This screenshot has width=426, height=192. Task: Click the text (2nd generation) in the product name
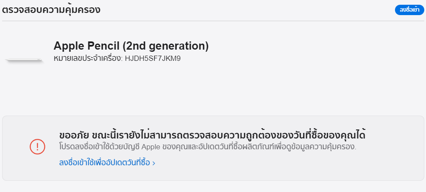pos(165,46)
